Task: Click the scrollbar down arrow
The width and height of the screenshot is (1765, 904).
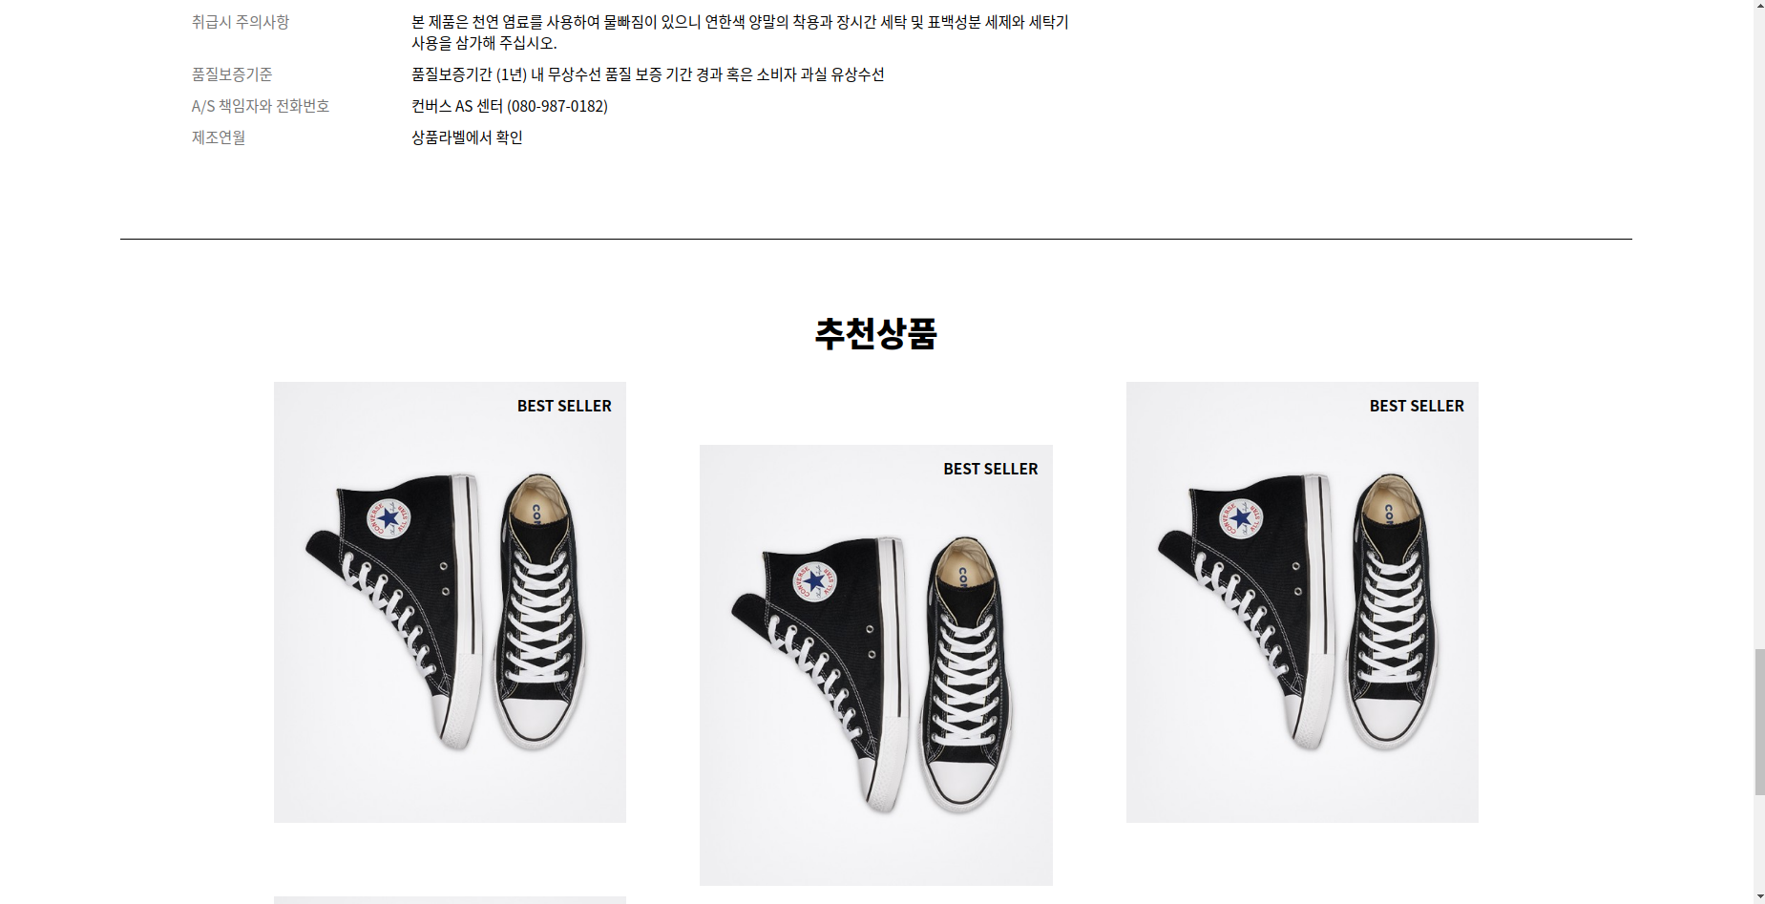Action: [x=1759, y=897]
